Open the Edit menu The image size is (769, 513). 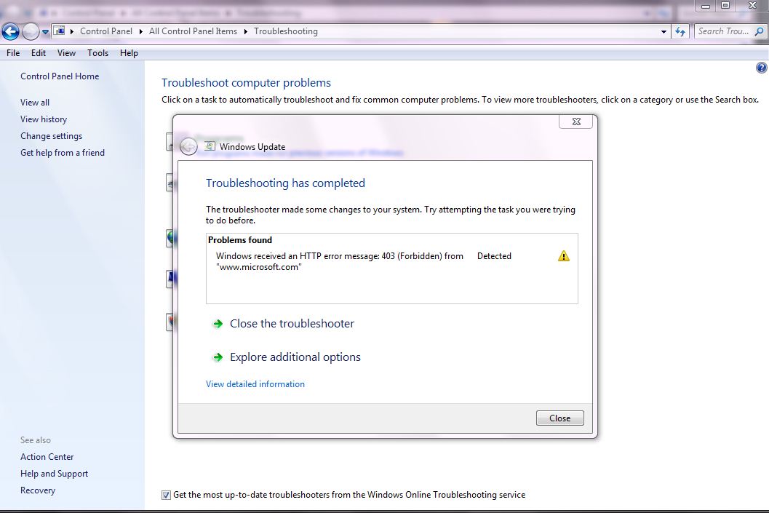(x=39, y=53)
